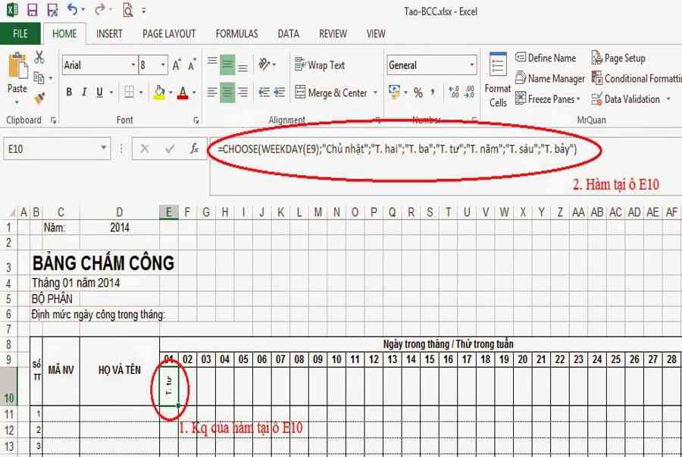Click Increase Indent icon
The height and width of the screenshot is (457, 682).
[279, 92]
